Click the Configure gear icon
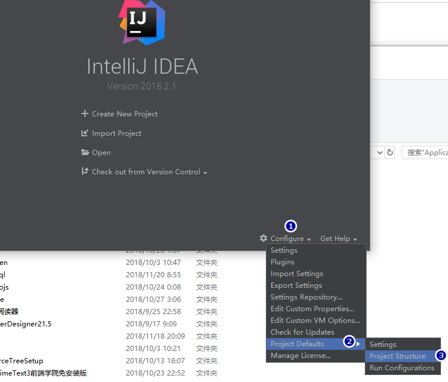The image size is (448, 382). click(264, 238)
